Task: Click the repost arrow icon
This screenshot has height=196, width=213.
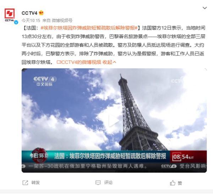Action: tap(25, 182)
